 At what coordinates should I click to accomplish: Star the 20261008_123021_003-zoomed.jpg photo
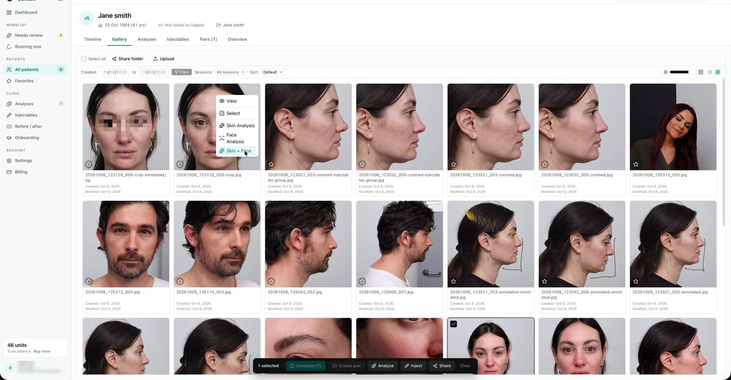pyautogui.click(x=454, y=164)
